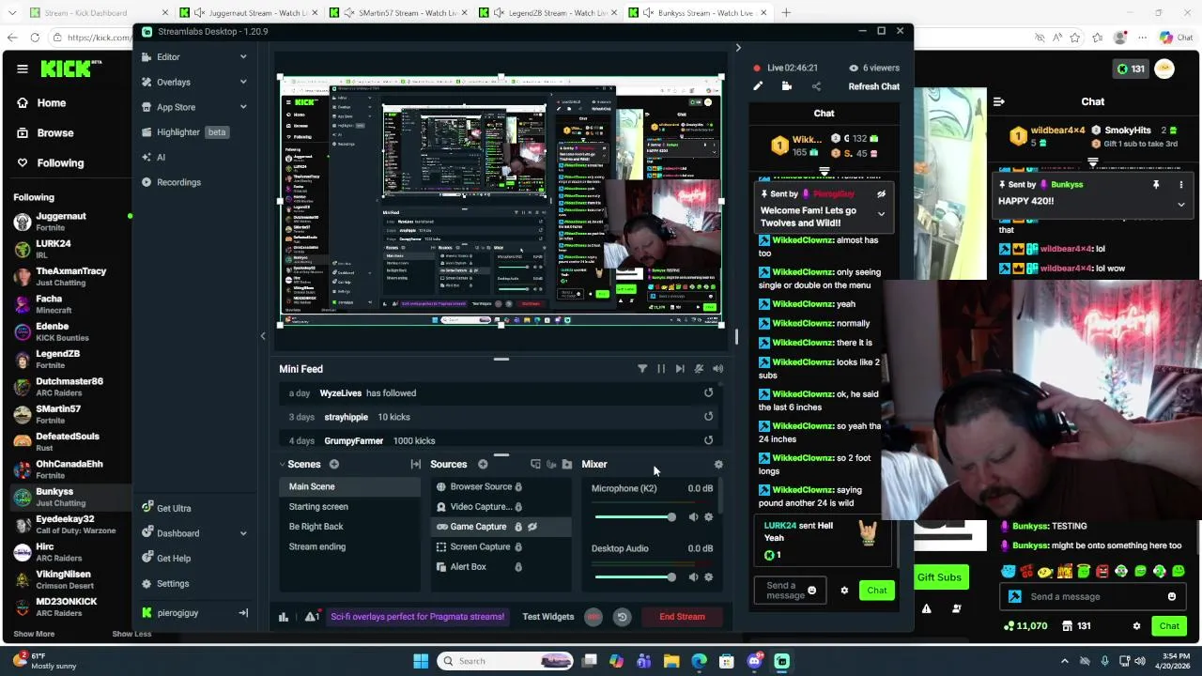Click Test Widgets button

[548, 617]
